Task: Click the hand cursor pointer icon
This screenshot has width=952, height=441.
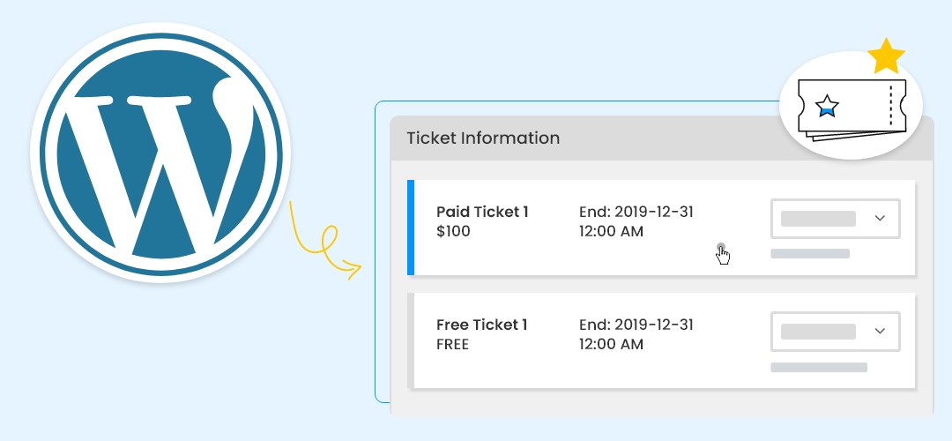Action: tap(722, 254)
